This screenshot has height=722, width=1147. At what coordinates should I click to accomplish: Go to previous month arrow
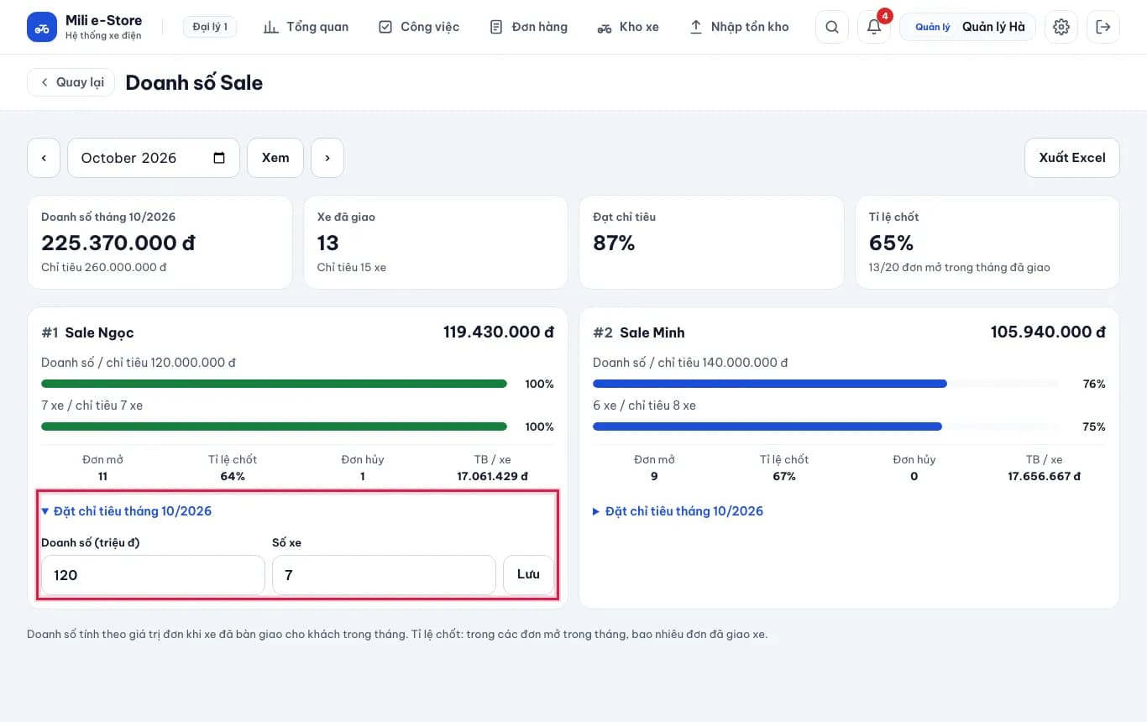(44, 158)
